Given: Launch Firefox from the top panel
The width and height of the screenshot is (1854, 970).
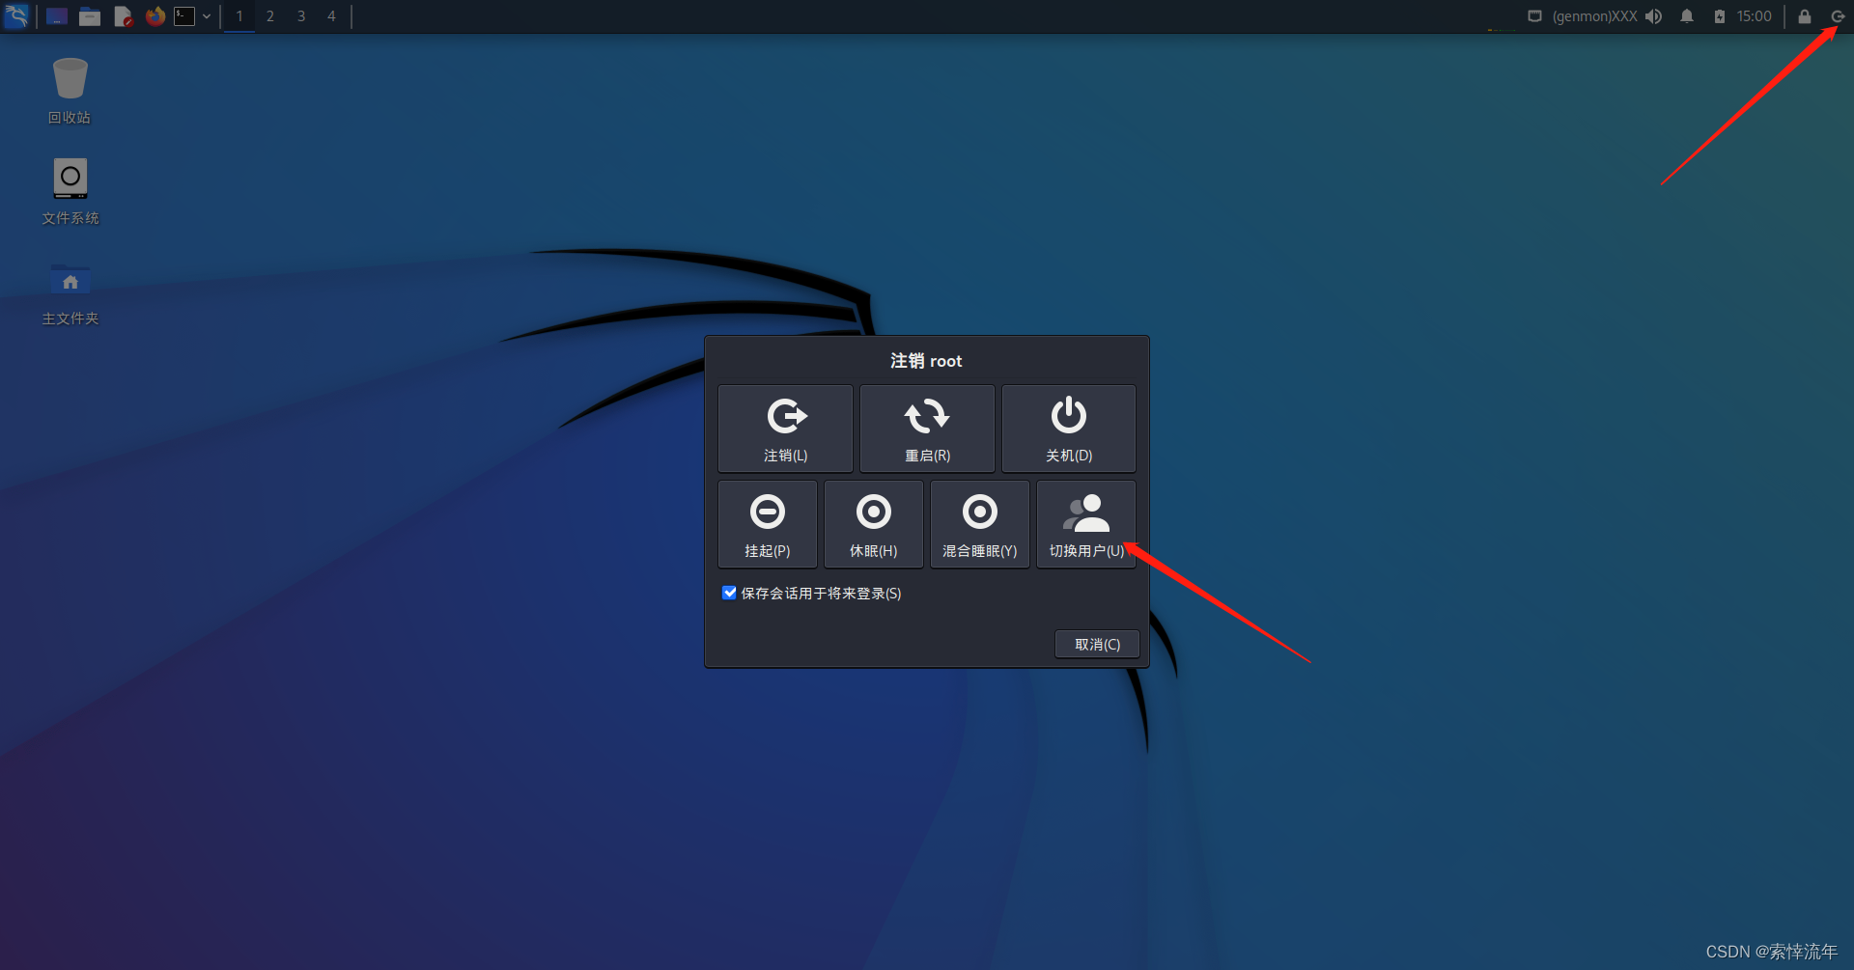Looking at the screenshot, I should (x=154, y=16).
